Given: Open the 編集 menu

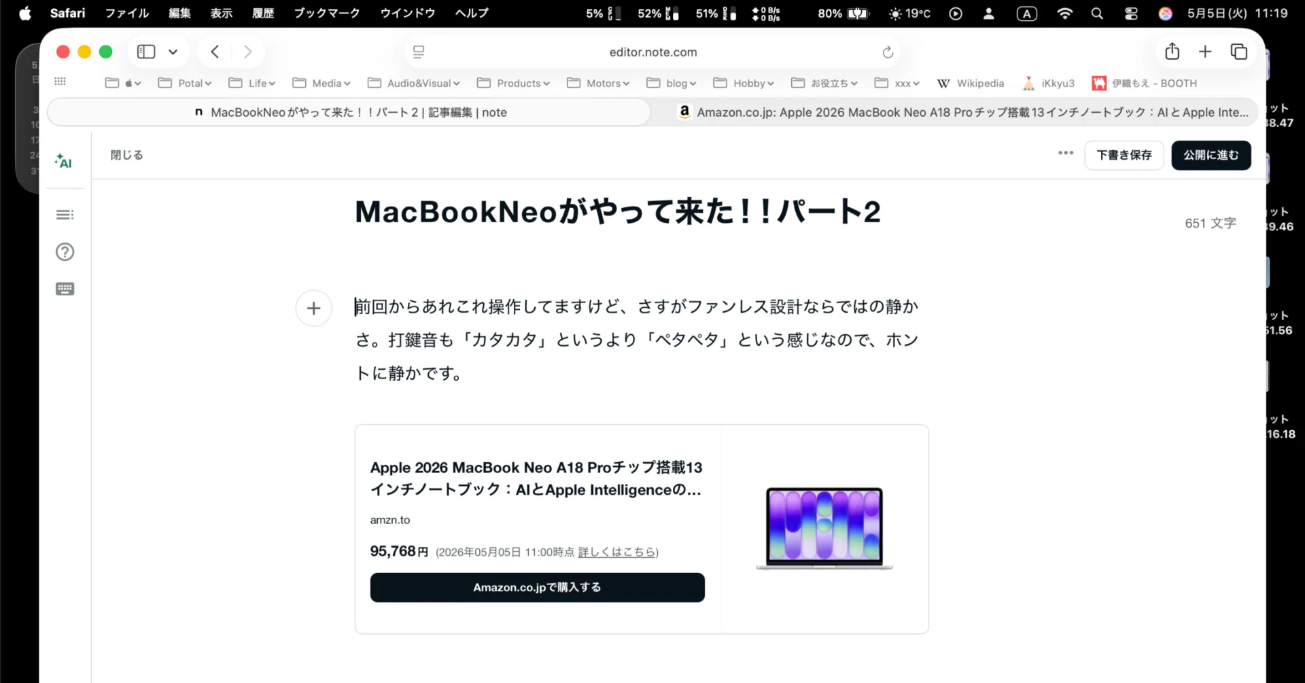Looking at the screenshot, I should pos(180,13).
